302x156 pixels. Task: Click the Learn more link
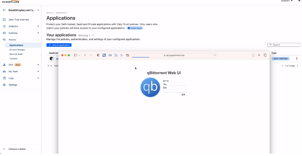135,28
